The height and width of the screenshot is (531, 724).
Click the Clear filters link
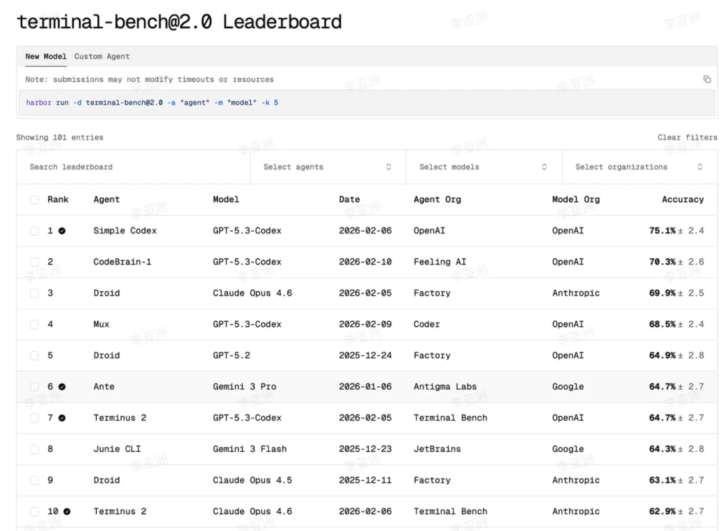tap(687, 137)
